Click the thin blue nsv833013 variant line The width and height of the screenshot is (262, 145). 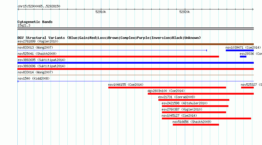[112, 50]
